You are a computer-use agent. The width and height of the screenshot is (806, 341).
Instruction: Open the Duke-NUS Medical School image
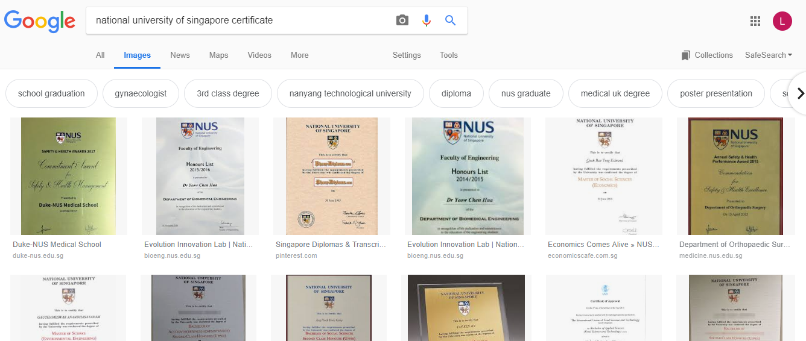pyautogui.click(x=69, y=176)
